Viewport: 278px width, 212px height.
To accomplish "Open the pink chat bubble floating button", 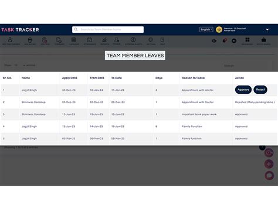I will (269, 176).
